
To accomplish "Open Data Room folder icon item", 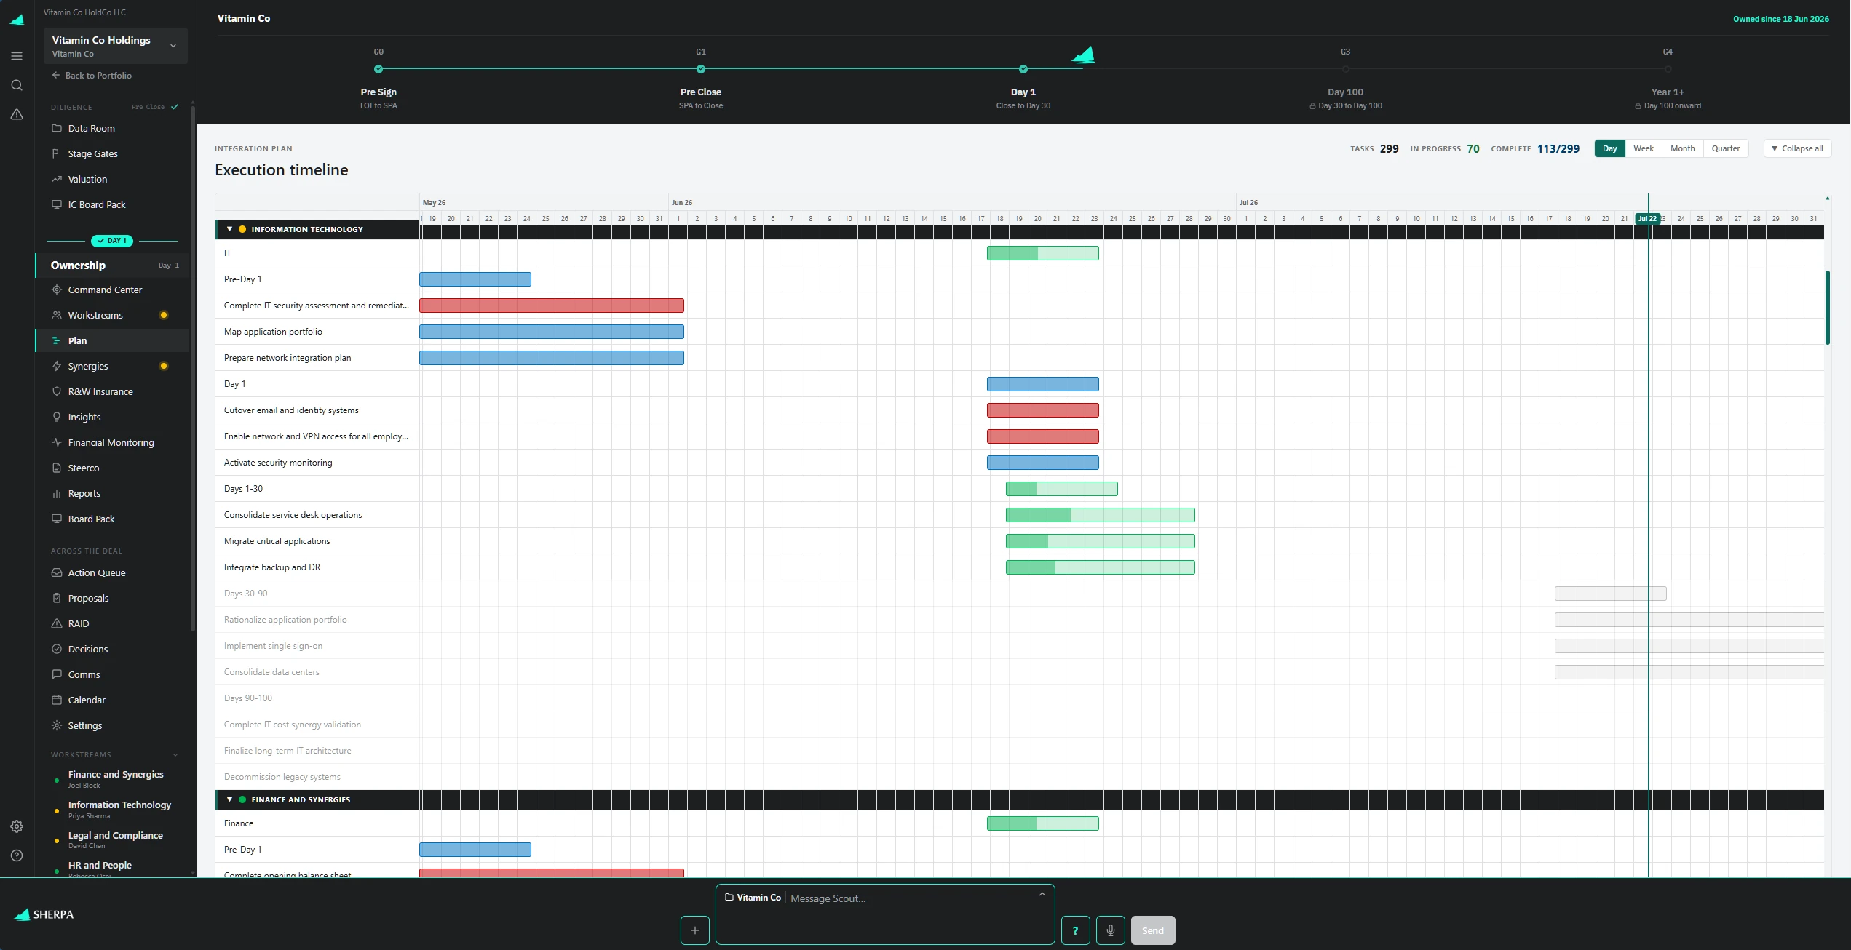I will pos(112,128).
